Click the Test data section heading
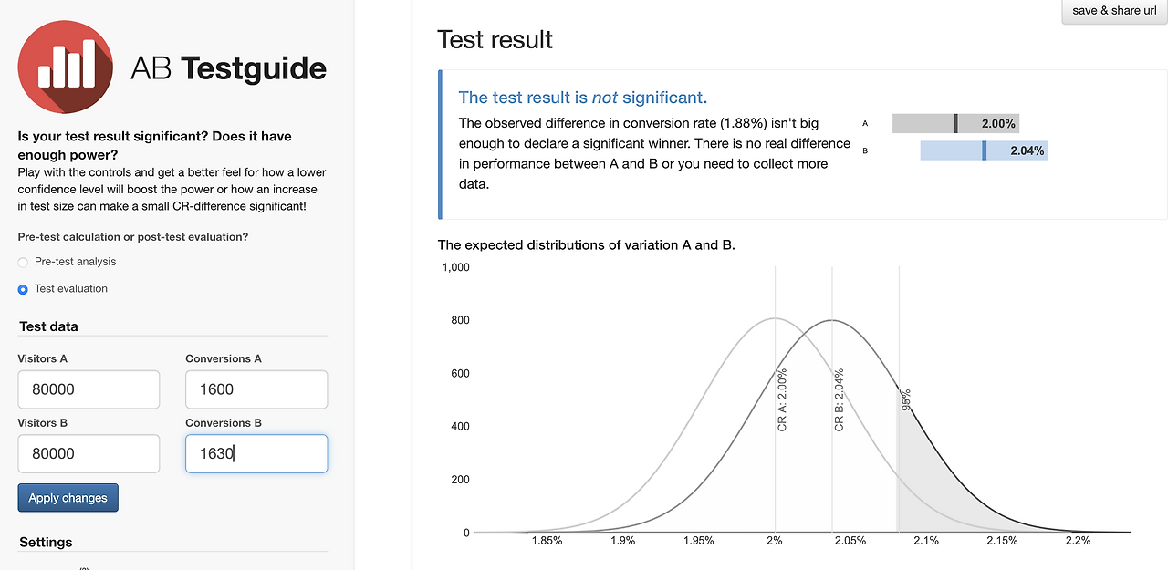 (48, 326)
